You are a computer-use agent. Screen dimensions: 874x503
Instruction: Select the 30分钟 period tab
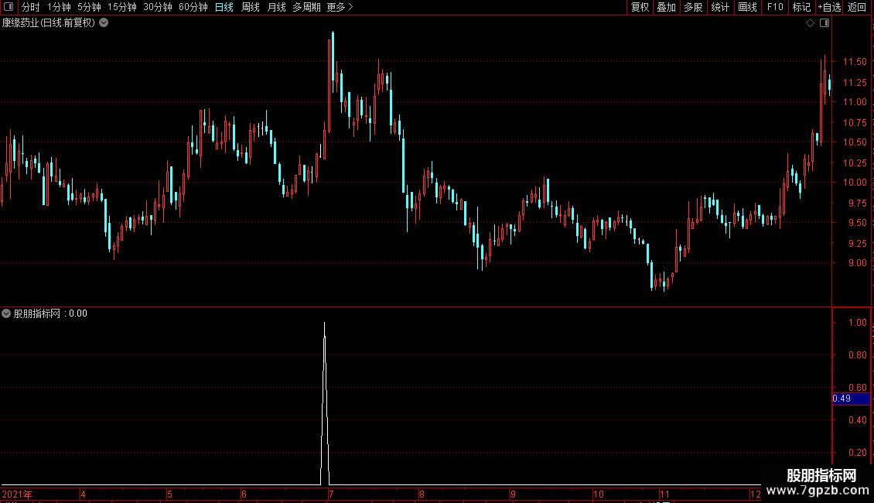click(157, 7)
